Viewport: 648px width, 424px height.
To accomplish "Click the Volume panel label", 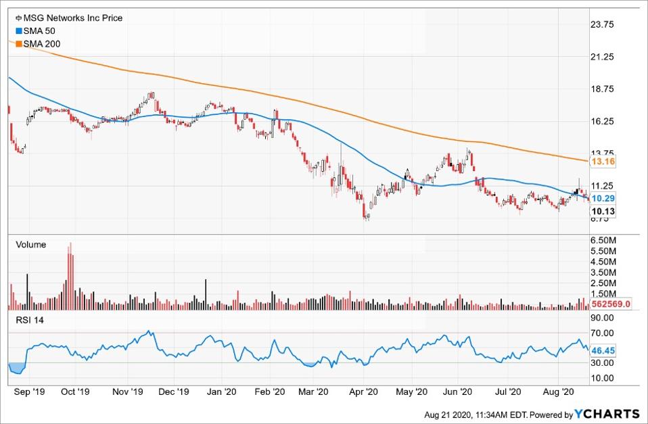I will coord(31,244).
